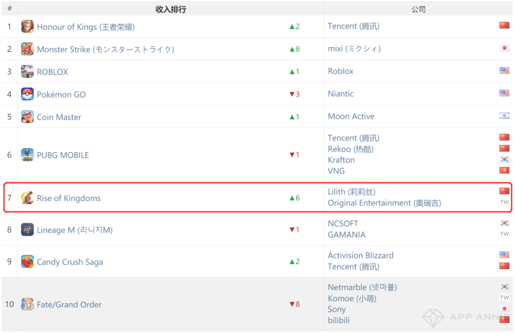Screen dimensions: 515x334
Task: Click the Rise of Kingdoms game title
Action: (x=68, y=198)
